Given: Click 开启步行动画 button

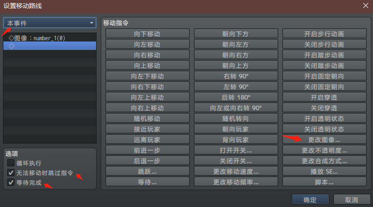Looking at the screenshot, I should pyautogui.click(x=325, y=33).
